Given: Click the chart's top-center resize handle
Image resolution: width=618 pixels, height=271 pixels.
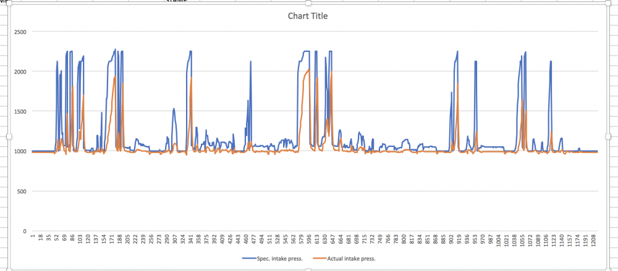Looking at the screenshot, I should [x=308, y=3].
